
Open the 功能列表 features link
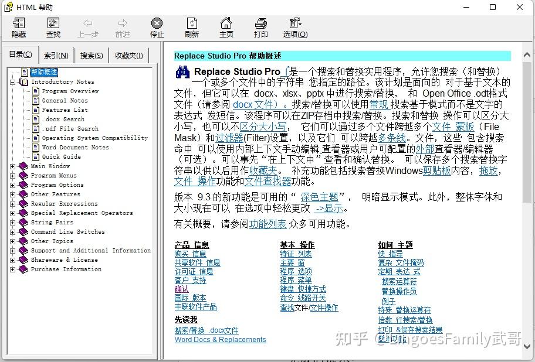pos(268,224)
